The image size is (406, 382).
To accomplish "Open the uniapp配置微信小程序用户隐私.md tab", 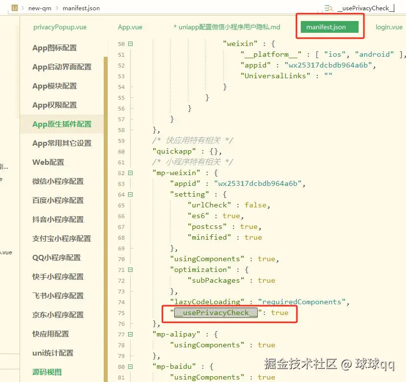I will pos(227,27).
